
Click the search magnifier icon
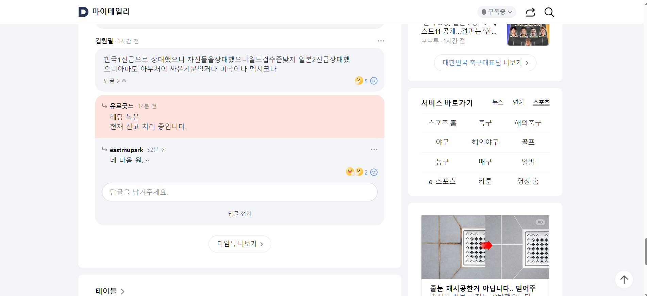549,12
